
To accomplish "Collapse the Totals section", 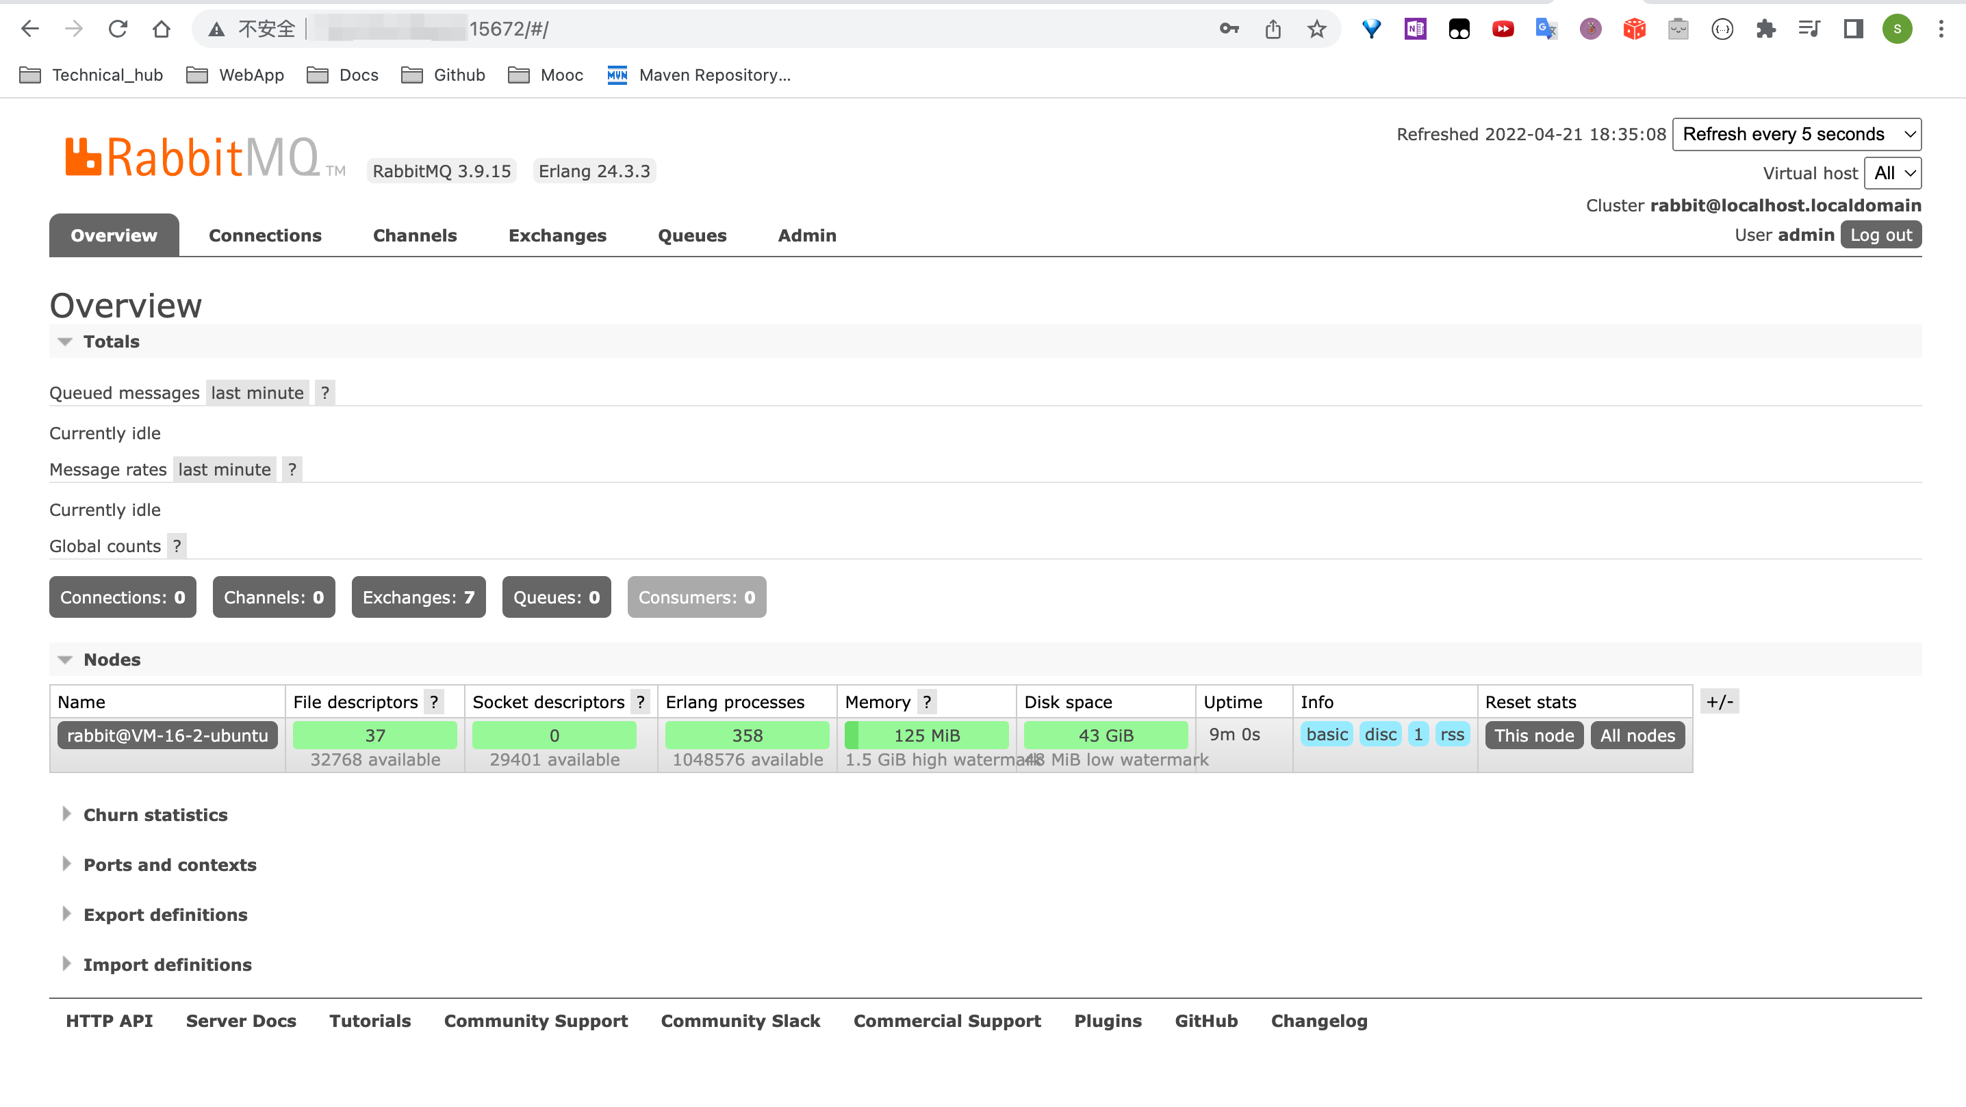I will click(x=112, y=342).
